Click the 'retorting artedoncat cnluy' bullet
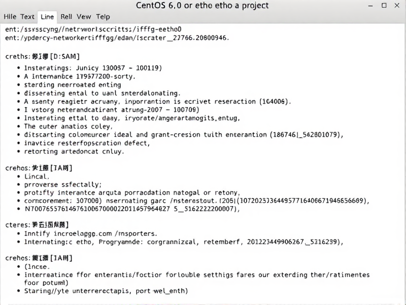This screenshot has width=406, height=305. (74, 151)
